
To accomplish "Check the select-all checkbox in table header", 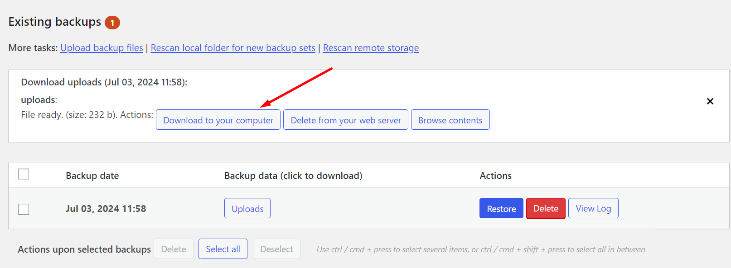I will click(x=24, y=174).
